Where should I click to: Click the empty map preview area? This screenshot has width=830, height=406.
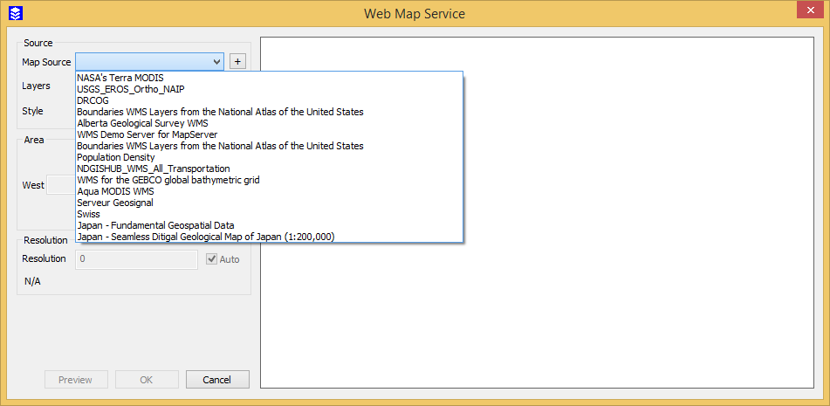[x=537, y=212]
